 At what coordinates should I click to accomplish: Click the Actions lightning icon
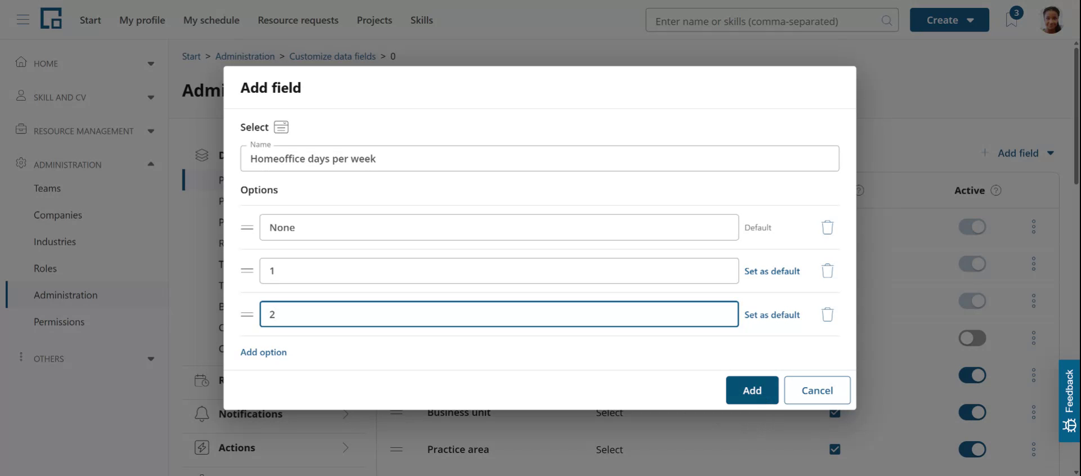pos(202,448)
